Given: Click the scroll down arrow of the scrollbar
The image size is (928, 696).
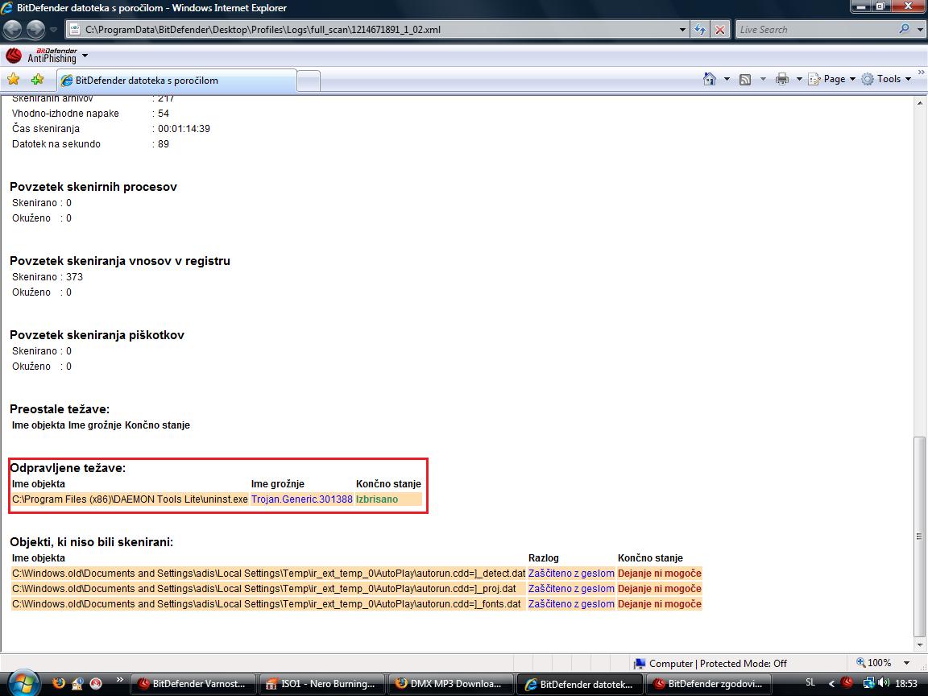Looking at the screenshot, I should pos(920,645).
